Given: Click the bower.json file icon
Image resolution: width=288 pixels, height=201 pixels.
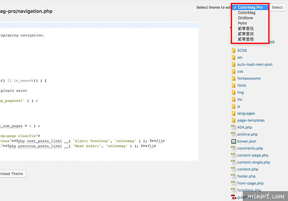Looking at the screenshot, I should [x=234, y=142].
